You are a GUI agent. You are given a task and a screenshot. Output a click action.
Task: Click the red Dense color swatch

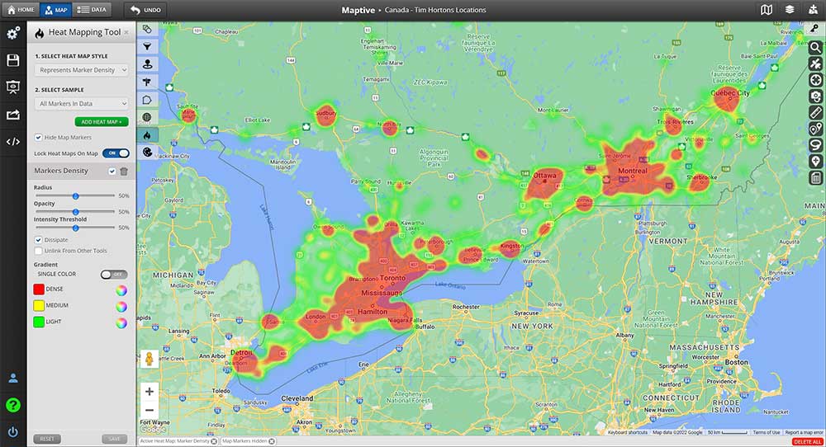39,289
